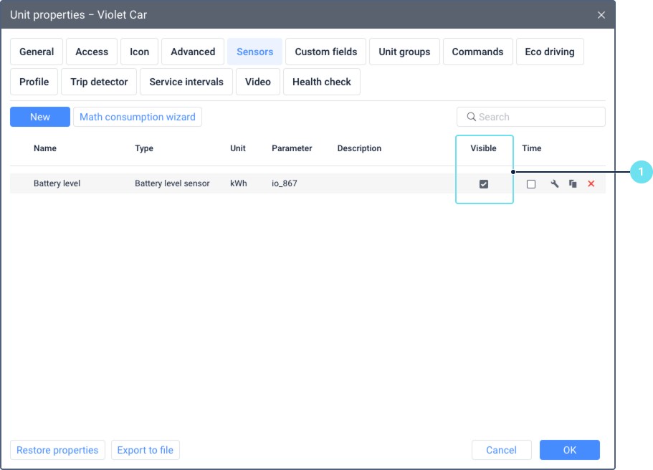Click Export to file button
This screenshot has height=470, width=653.
[146, 450]
